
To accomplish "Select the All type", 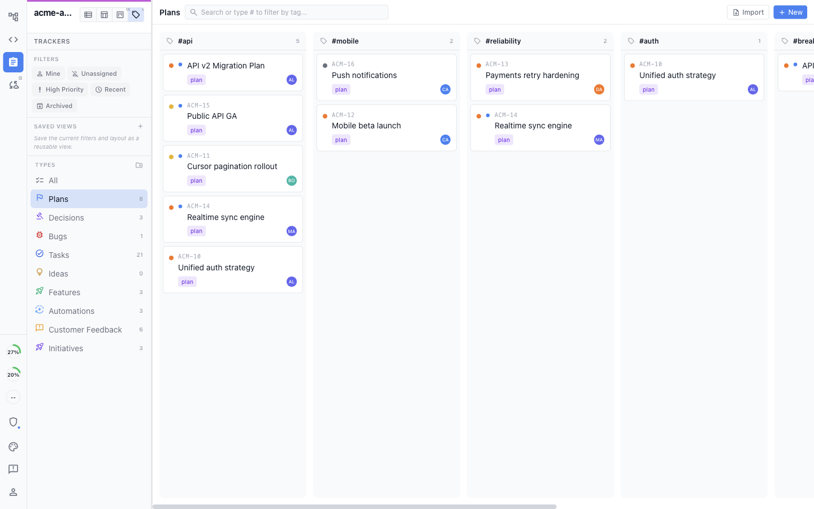I will (x=89, y=180).
